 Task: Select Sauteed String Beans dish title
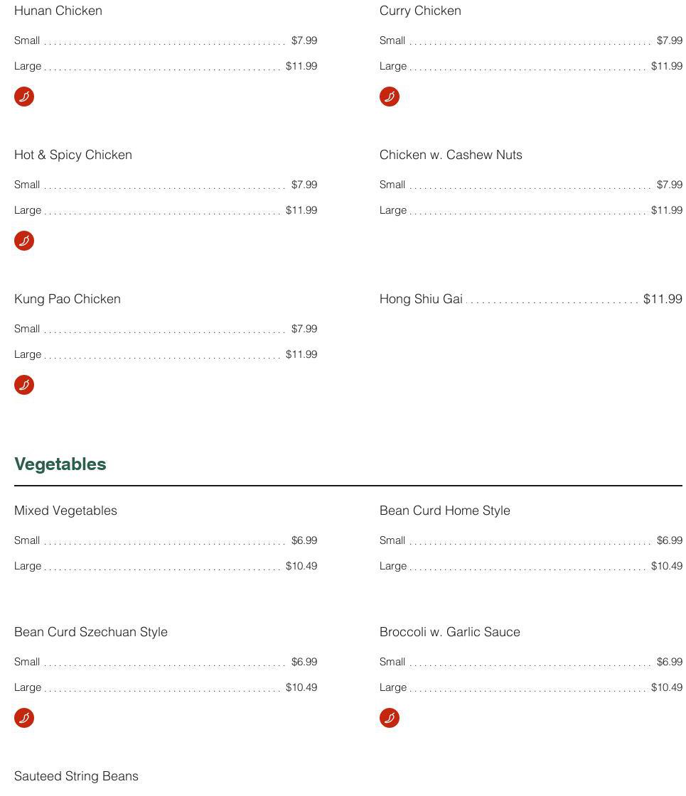pos(76,776)
